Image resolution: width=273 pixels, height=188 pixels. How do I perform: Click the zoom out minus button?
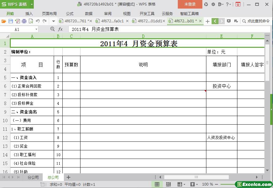click(x=216, y=184)
